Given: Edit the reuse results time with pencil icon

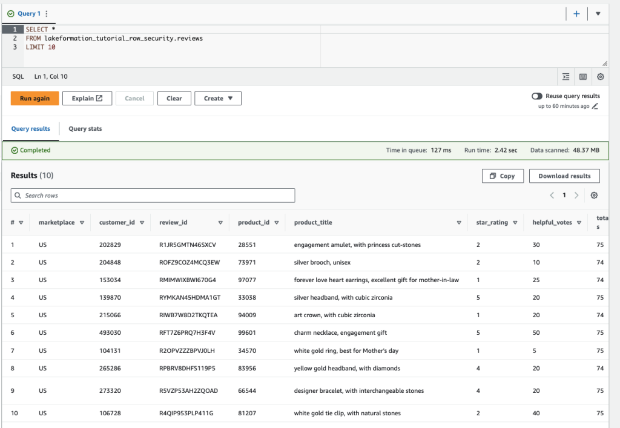Looking at the screenshot, I should pos(595,107).
